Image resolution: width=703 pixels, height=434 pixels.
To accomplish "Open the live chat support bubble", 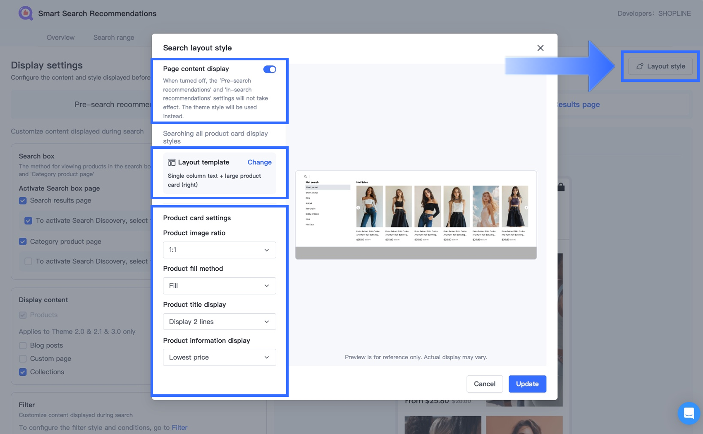I will (x=689, y=413).
